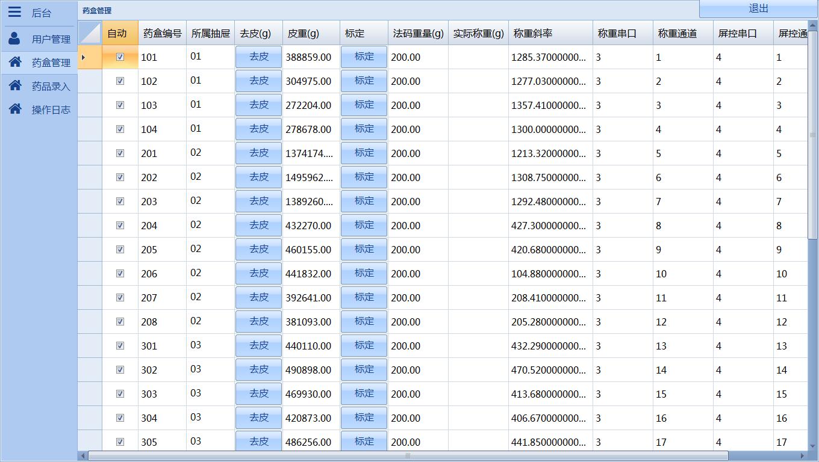Sort by the 药盒编号 column header
The width and height of the screenshot is (819, 462).
(162, 34)
